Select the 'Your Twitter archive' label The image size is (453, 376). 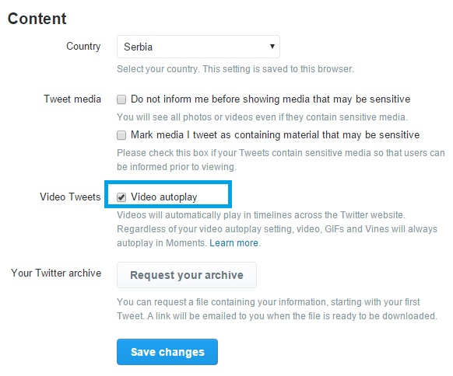[x=56, y=273]
